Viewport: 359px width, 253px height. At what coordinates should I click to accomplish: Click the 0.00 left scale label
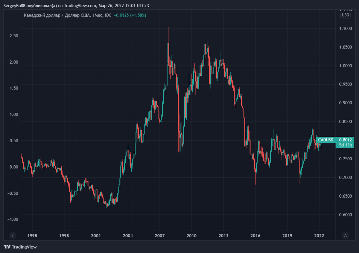(14, 167)
